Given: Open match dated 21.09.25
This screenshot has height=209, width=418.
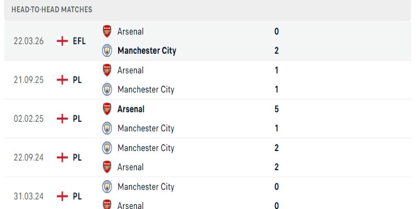Looking at the screenshot, I should (29, 80).
